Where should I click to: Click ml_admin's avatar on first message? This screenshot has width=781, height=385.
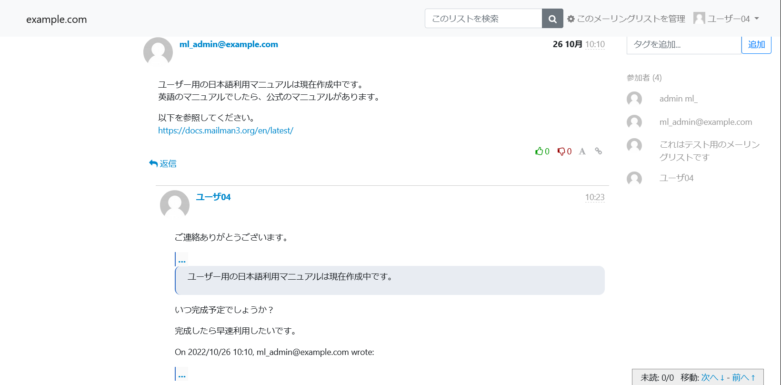click(158, 51)
